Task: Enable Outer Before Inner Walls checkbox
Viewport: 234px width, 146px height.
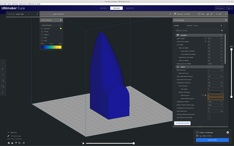Action: pyautogui.click(x=209, y=118)
